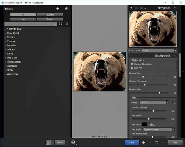This screenshot has height=147, width=185.
Task: Set navigator zoom to 1:2
Action: (141, 8)
